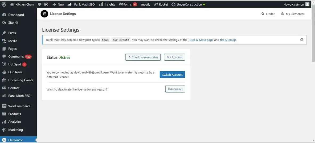The height and width of the screenshot is (143, 315).
Task: Open Media library from sidebar
Action: tap(13, 41)
